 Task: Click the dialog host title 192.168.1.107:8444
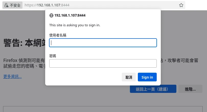[x=70, y=15]
